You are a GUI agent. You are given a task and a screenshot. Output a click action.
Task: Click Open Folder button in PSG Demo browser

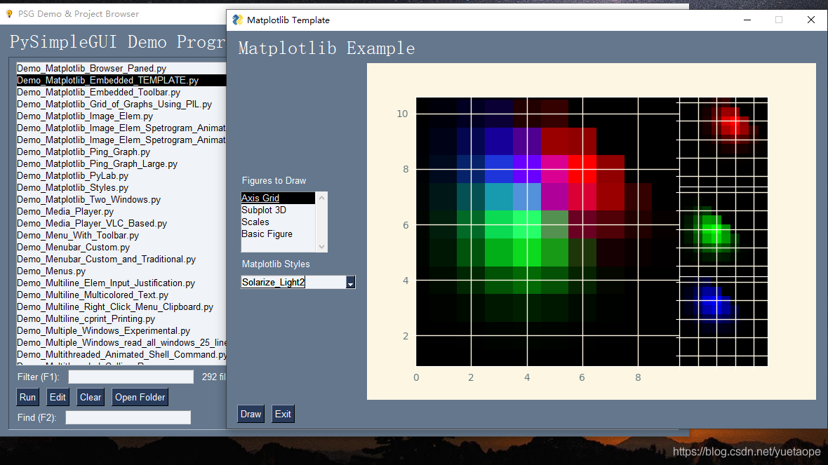[140, 398]
